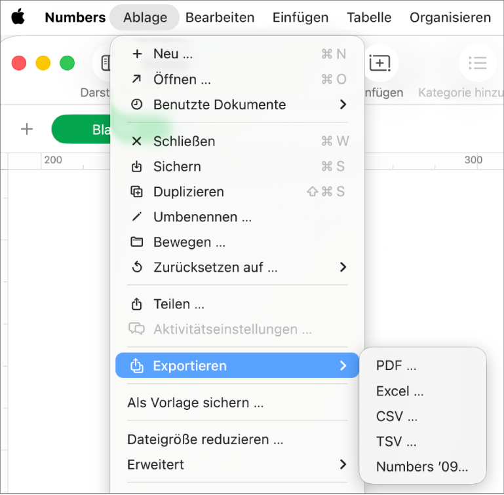This screenshot has width=504, height=495.
Task: Select Sichern menu entry
Action: 237,166
